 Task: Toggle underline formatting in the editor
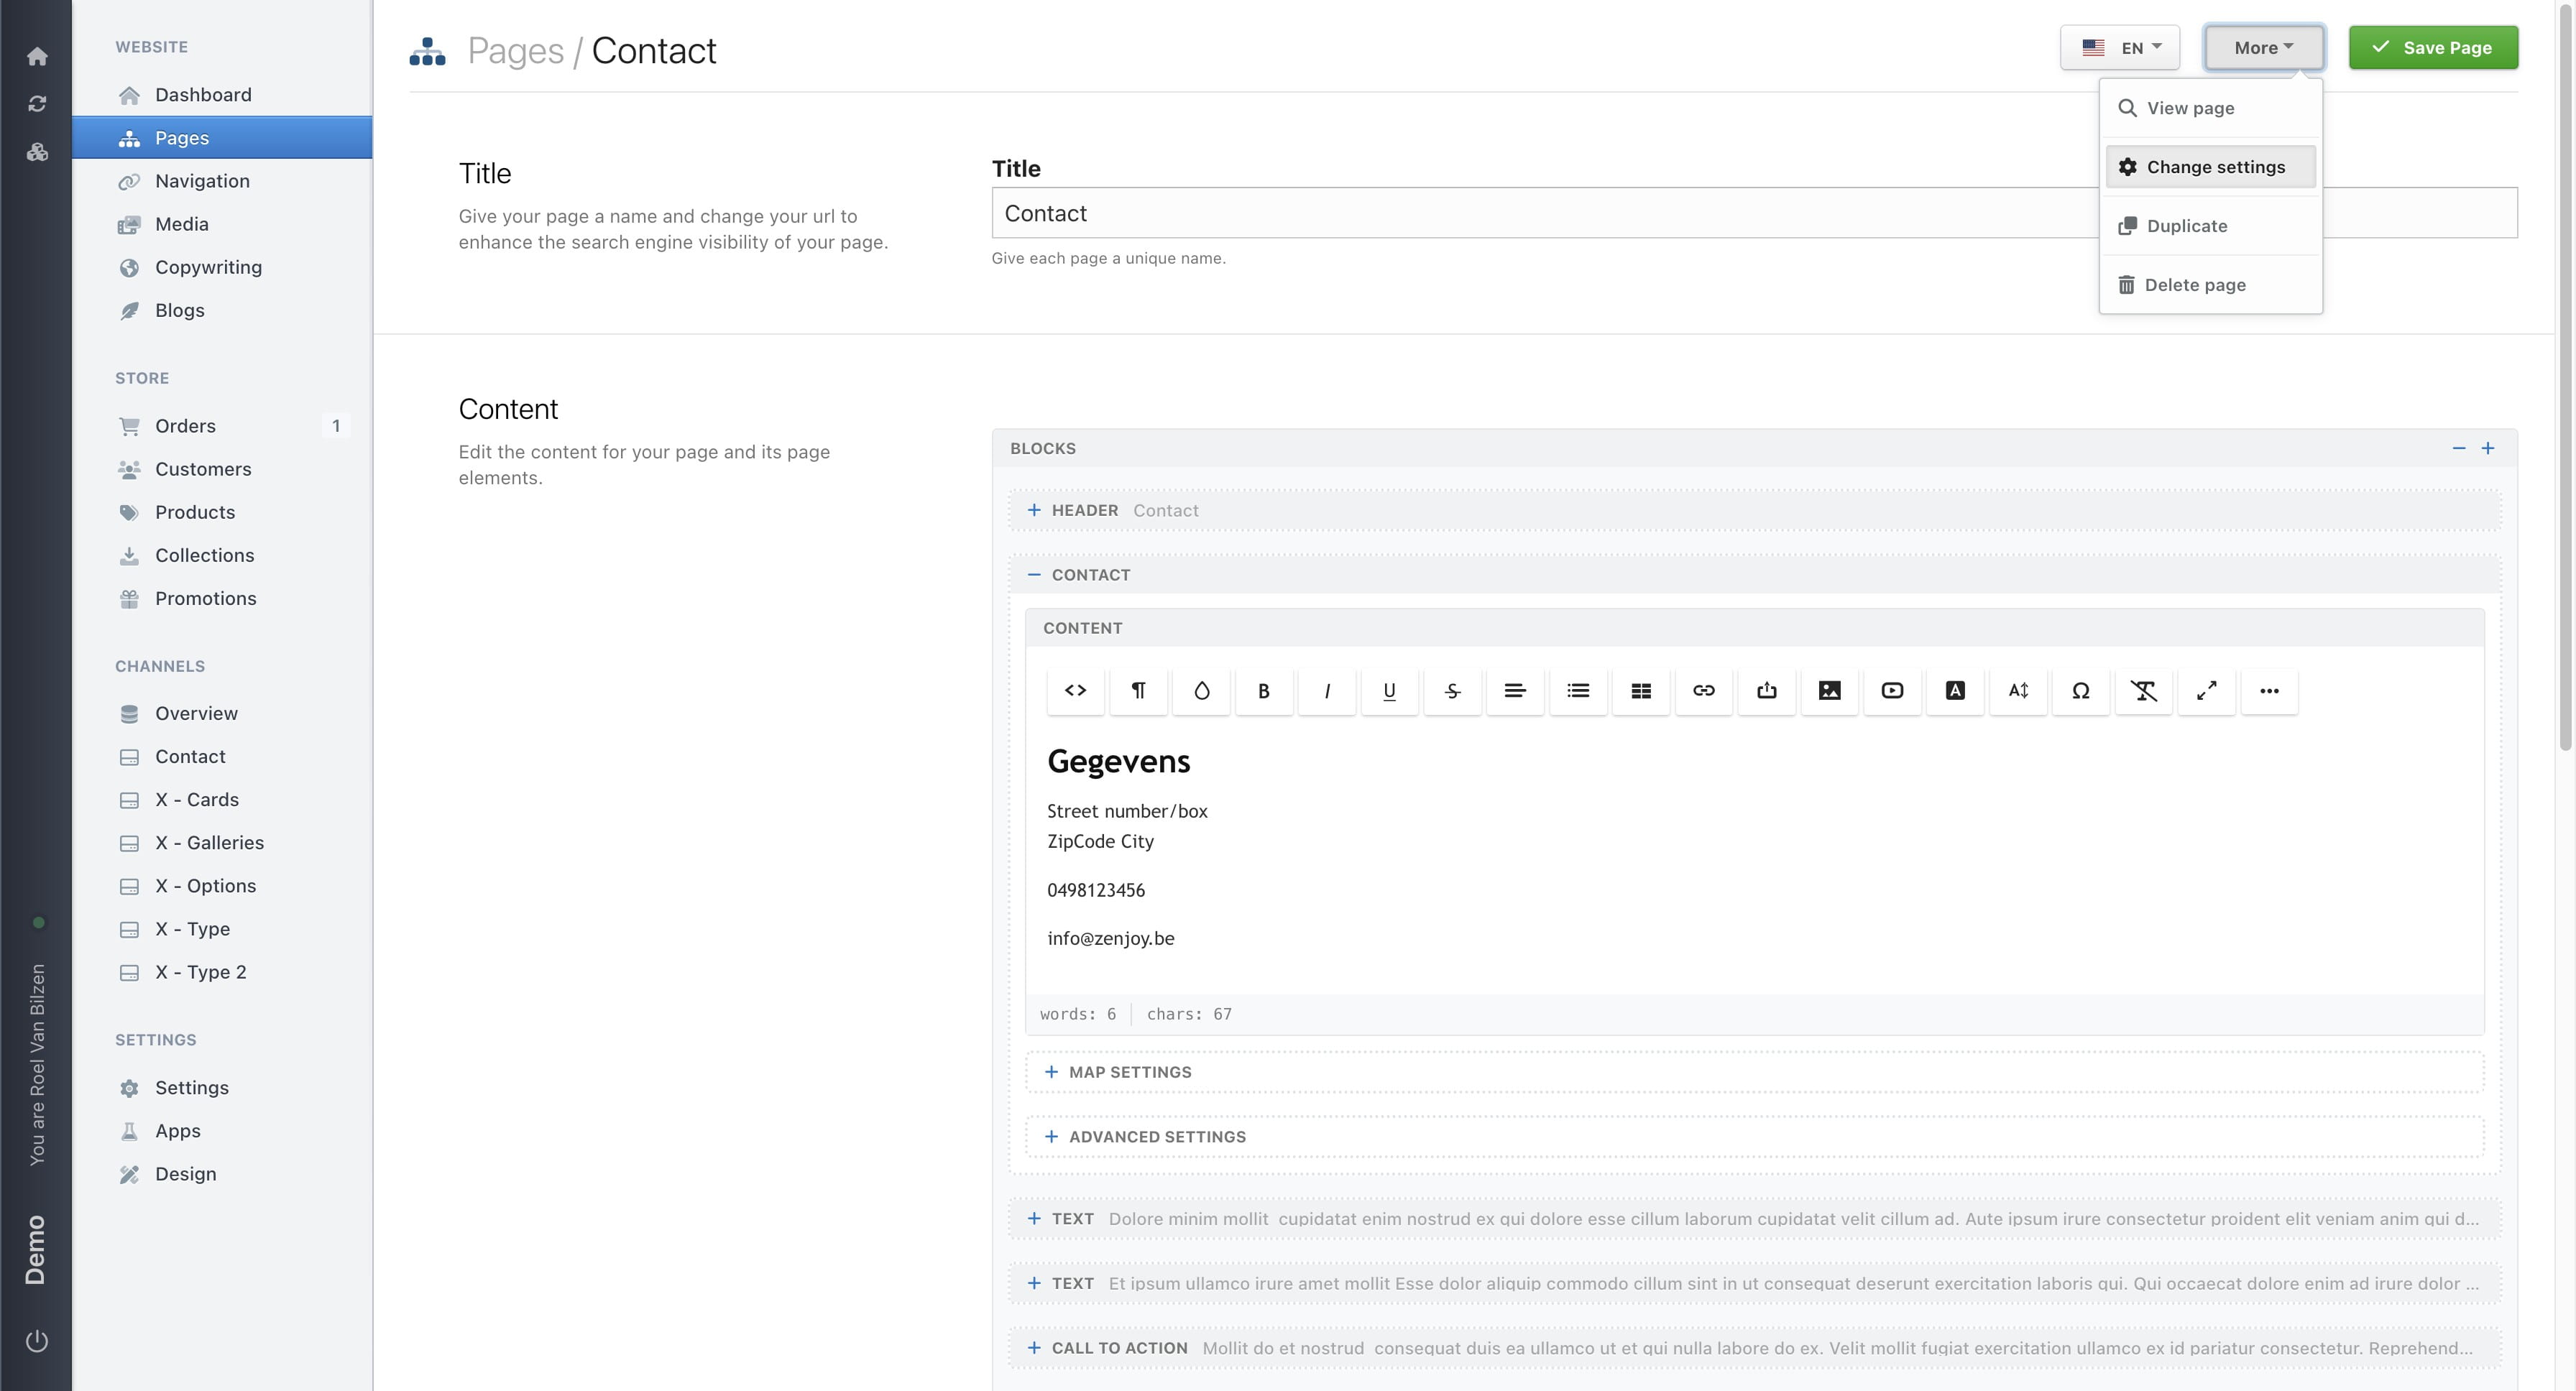[1389, 690]
